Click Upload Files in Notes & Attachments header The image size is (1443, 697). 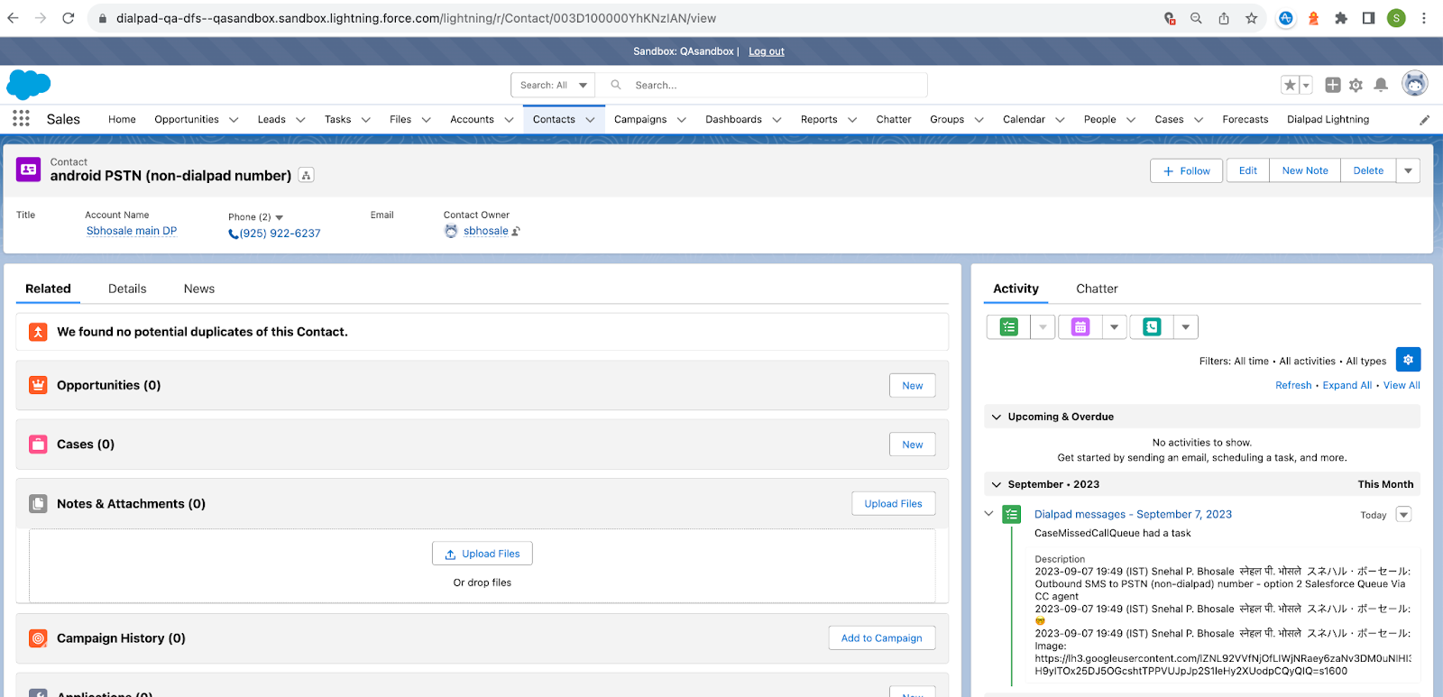point(894,504)
